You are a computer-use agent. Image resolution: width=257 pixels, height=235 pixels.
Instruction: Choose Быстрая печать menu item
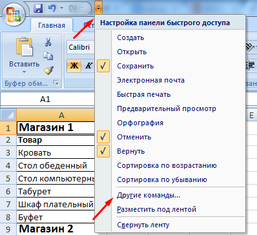(170, 94)
